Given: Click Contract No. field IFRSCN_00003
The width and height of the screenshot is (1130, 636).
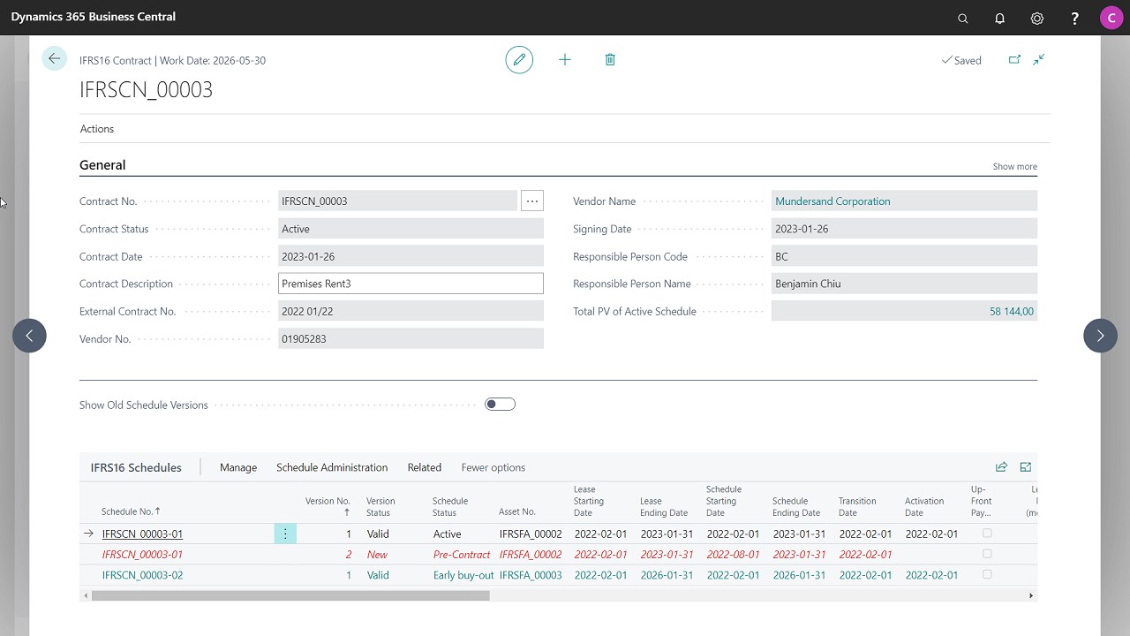Looking at the screenshot, I should 398,201.
